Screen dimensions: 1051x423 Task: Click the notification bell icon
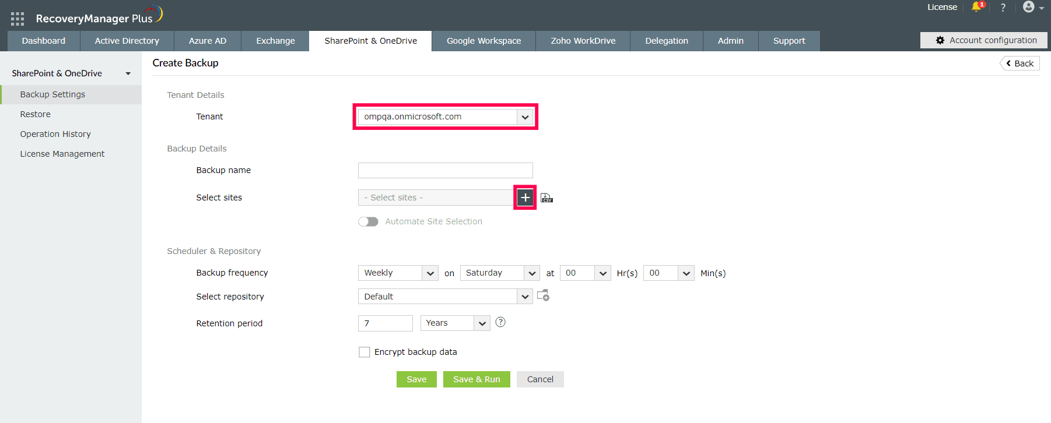[976, 8]
